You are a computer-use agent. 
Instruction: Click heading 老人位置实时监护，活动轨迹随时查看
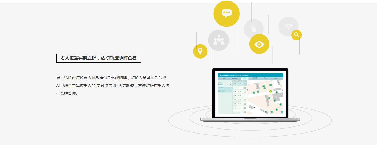(98, 58)
